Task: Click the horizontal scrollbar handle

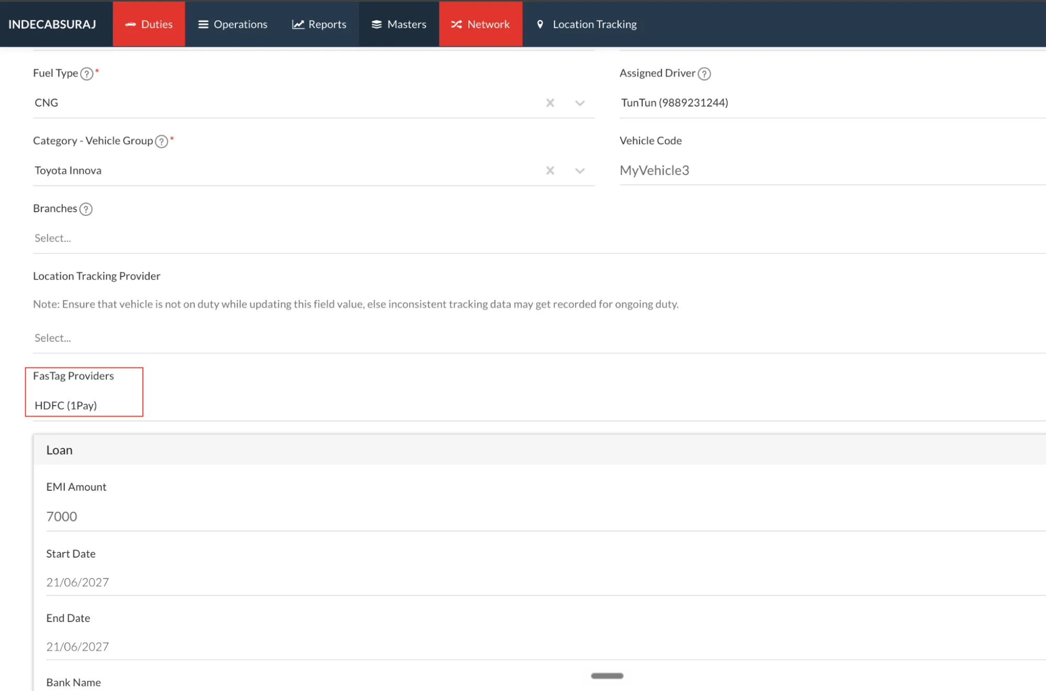Action: pos(607,676)
